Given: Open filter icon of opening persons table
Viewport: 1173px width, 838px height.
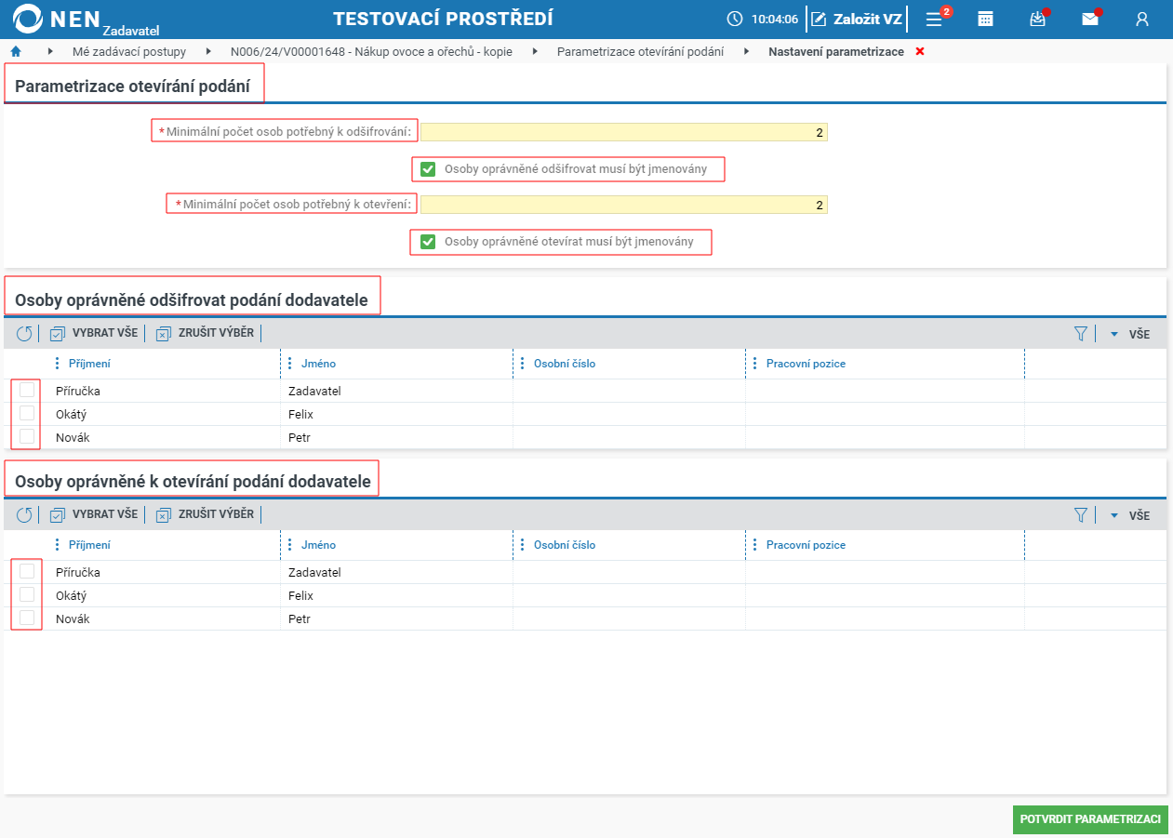Looking at the screenshot, I should pyautogui.click(x=1080, y=514).
